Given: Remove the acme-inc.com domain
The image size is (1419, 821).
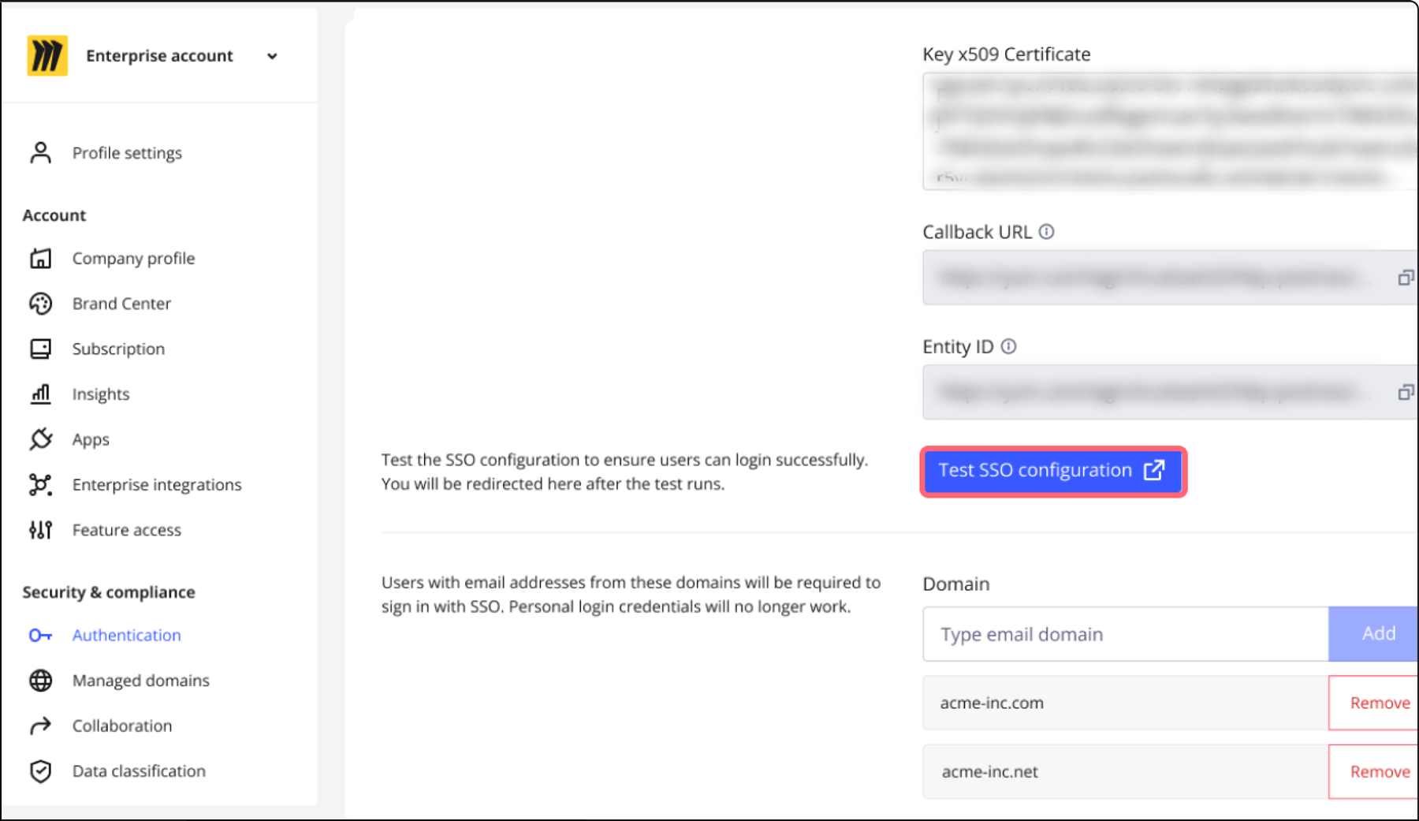Looking at the screenshot, I should (1379, 703).
